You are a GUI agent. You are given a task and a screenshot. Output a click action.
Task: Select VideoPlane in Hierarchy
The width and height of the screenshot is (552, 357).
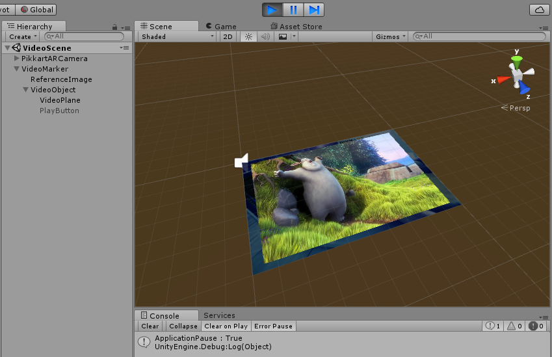pyautogui.click(x=60, y=100)
